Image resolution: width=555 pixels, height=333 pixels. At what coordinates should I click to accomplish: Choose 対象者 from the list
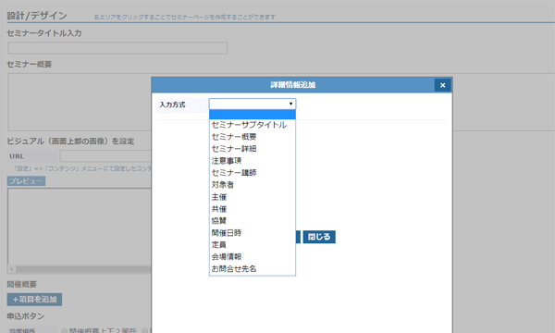coord(253,185)
